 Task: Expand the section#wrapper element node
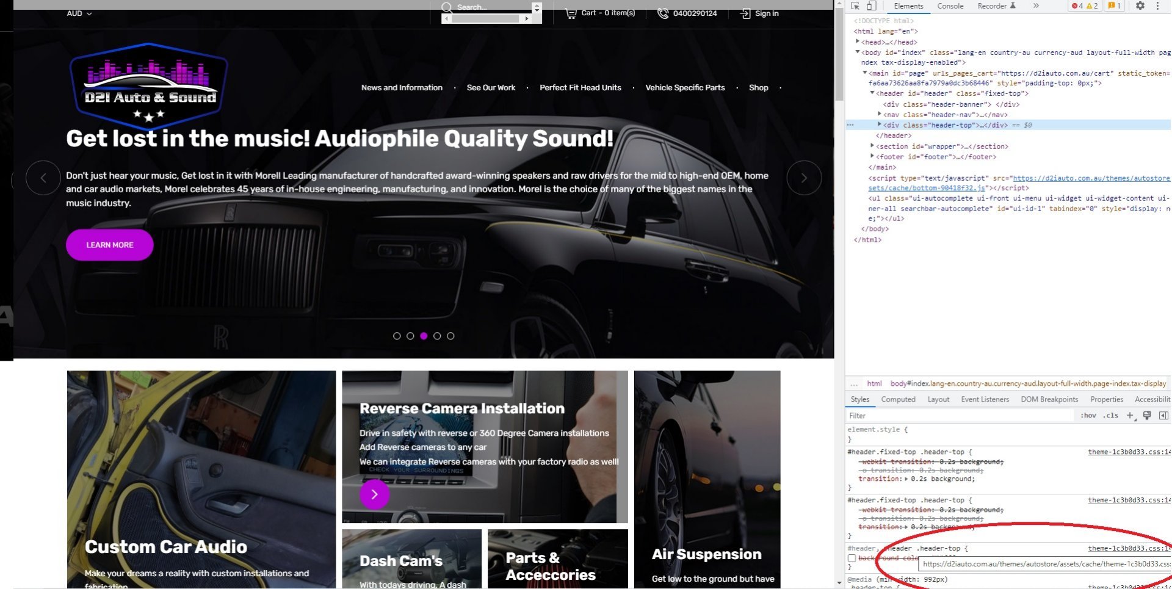click(x=872, y=146)
